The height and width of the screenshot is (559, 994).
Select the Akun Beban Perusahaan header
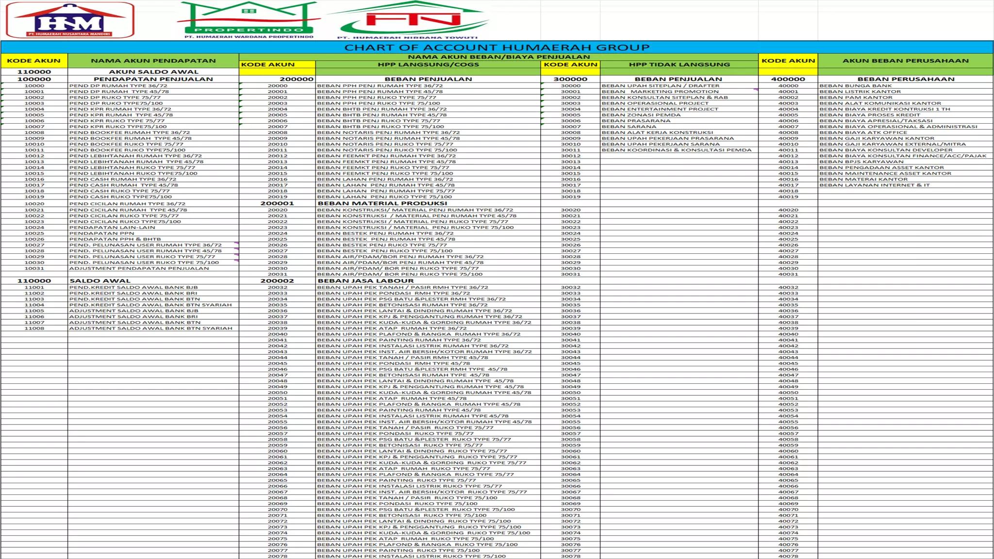click(x=905, y=61)
